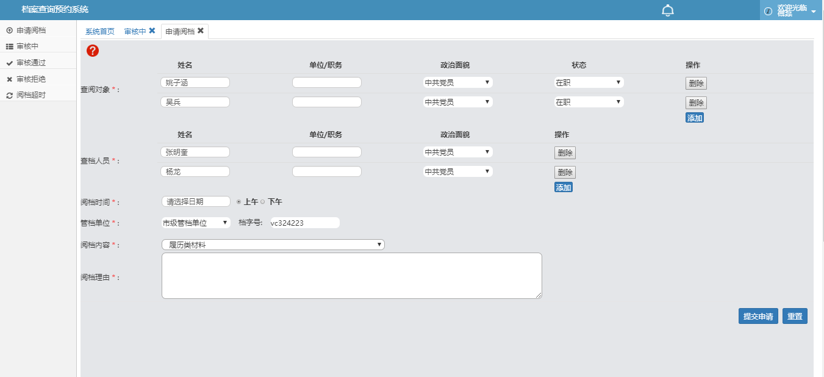The width and height of the screenshot is (824, 377).
Task: Select the 上午 radio button
Action: [x=239, y=202]
